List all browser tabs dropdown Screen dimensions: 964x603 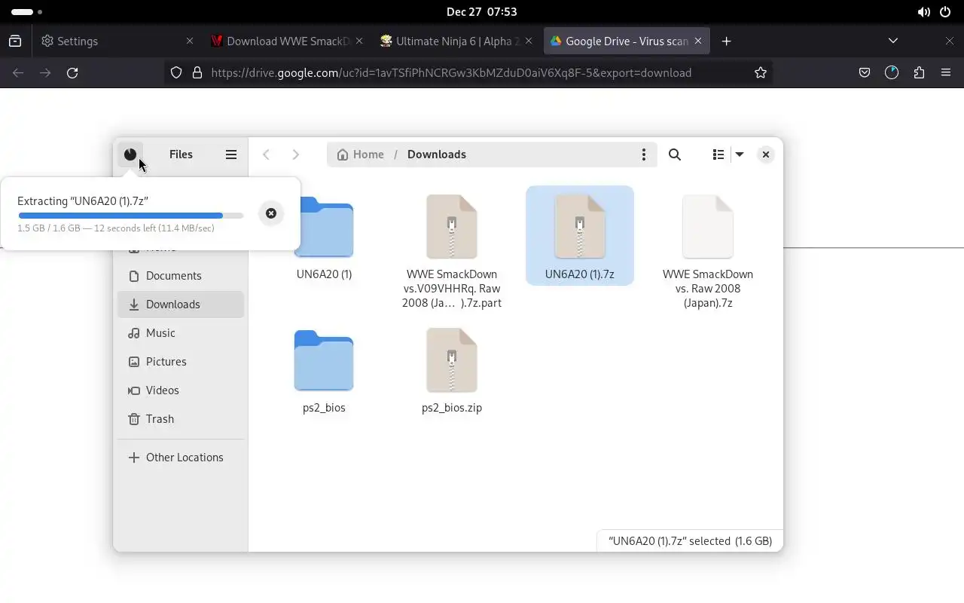(x=893, y=41)
